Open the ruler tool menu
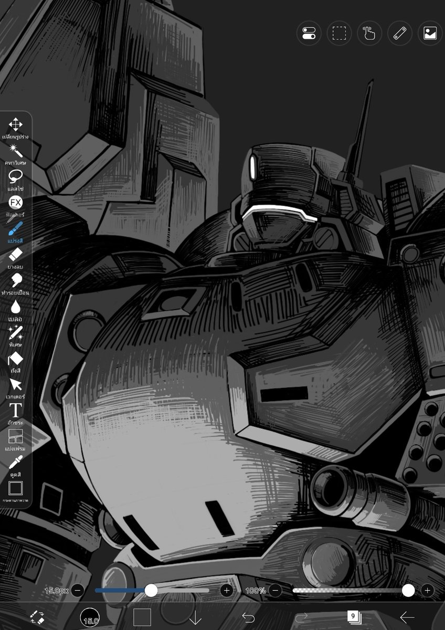This screenshot has height=630, width=445. (400, 34)
